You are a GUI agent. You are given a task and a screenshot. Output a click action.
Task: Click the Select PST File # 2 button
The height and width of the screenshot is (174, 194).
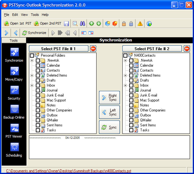pos(152,49)
